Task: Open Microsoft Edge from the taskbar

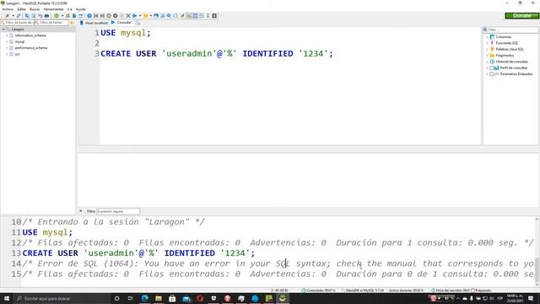Action: coord(144,298)
